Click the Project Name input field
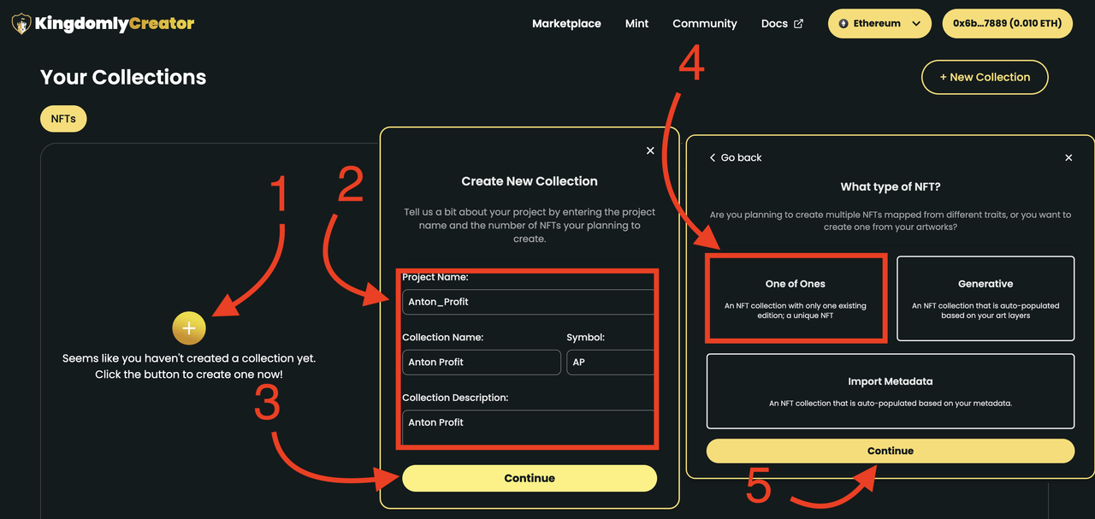Image resolution: width=1095 pixels, height=519 pixels. [x=529, y=302]
